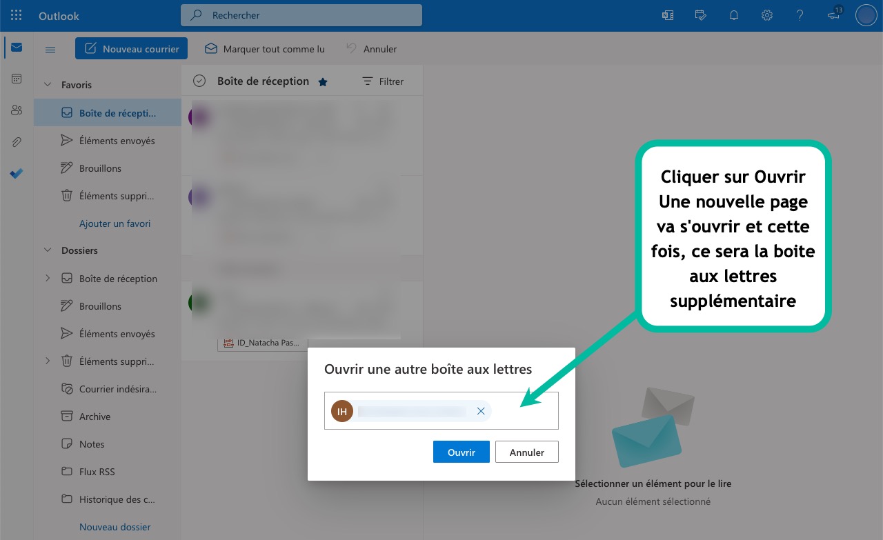Toggle the Inbox favorite star

point(323,82)
